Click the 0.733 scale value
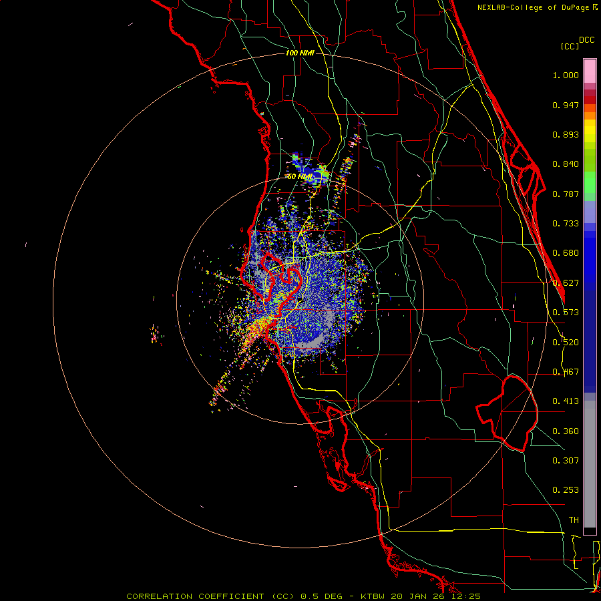Viewport: 601px width, 601px height. coord(566,224)
